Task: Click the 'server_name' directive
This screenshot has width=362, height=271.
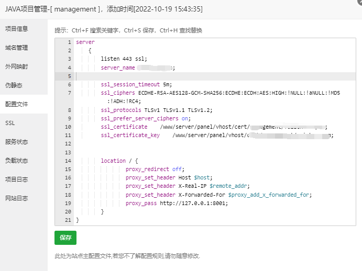Action: (118, 68)
